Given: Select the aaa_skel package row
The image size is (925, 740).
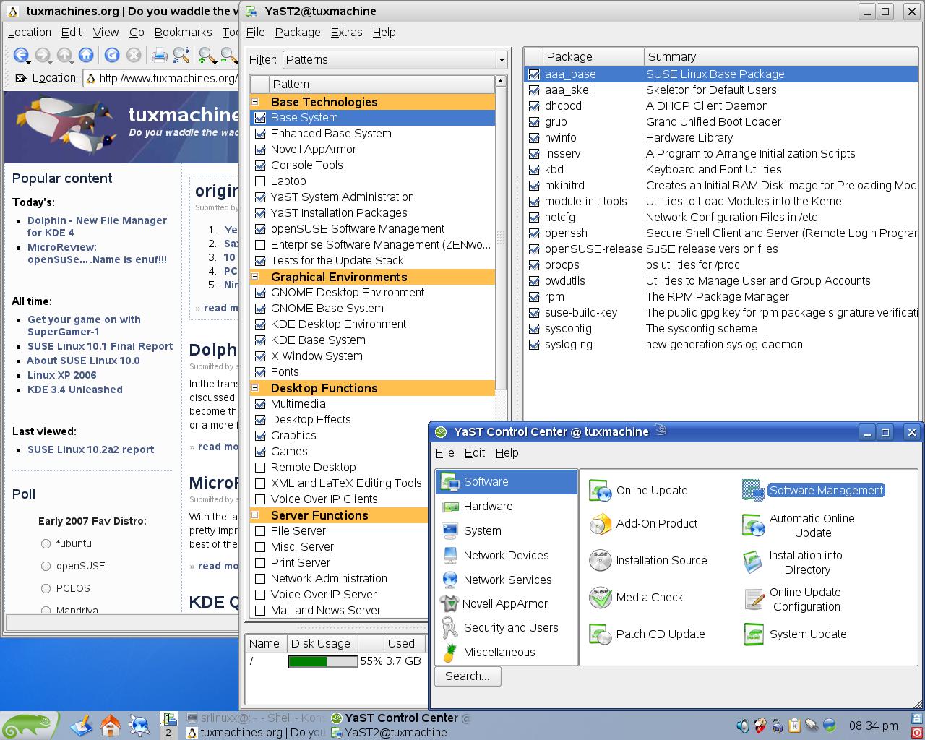Looking at the screenshot, I should [721, 90].
